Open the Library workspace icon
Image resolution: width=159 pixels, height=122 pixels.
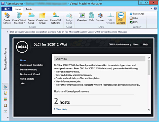coord(5,99)
